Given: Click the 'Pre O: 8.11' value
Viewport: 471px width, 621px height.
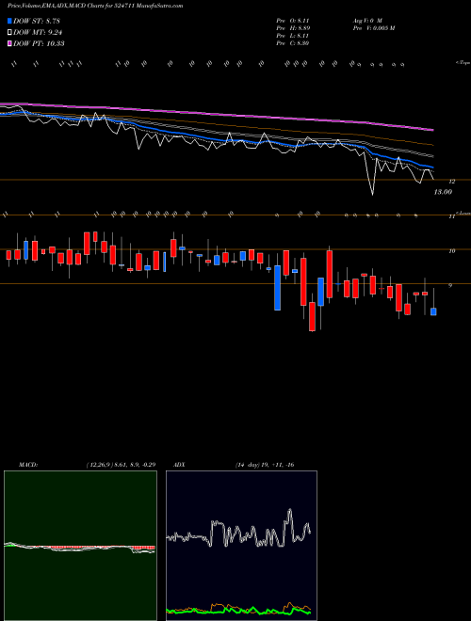Looking at the screenshot, I should [293, 20].
